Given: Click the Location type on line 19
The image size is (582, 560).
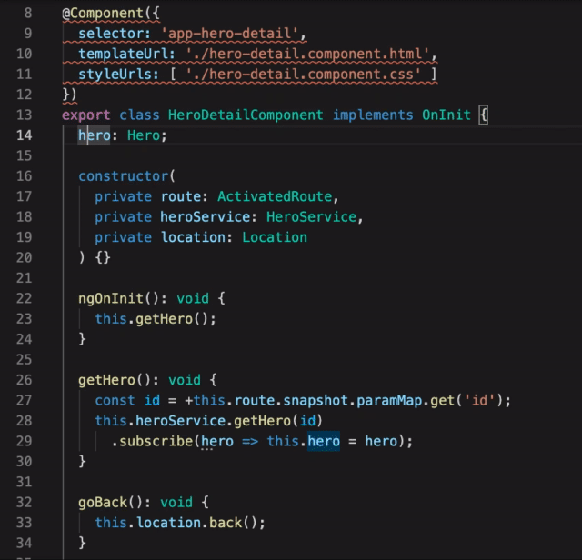Looking at the screenshot, I should click(275, 237).
